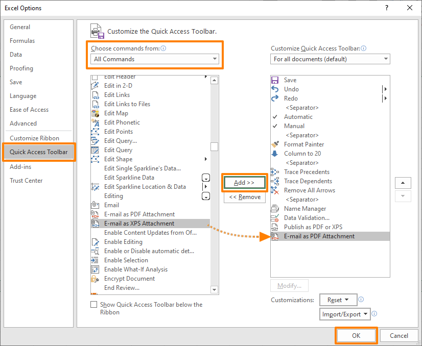The width and height of the screenshot is (422, 346).
Task: Open the Import/Export dropdown button
Action: click(x=345, y=314)
